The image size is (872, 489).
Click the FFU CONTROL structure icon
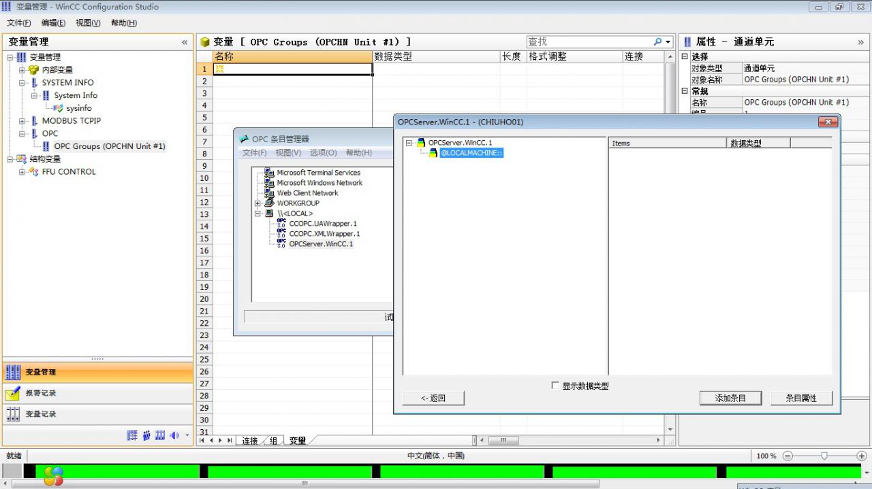34,171
